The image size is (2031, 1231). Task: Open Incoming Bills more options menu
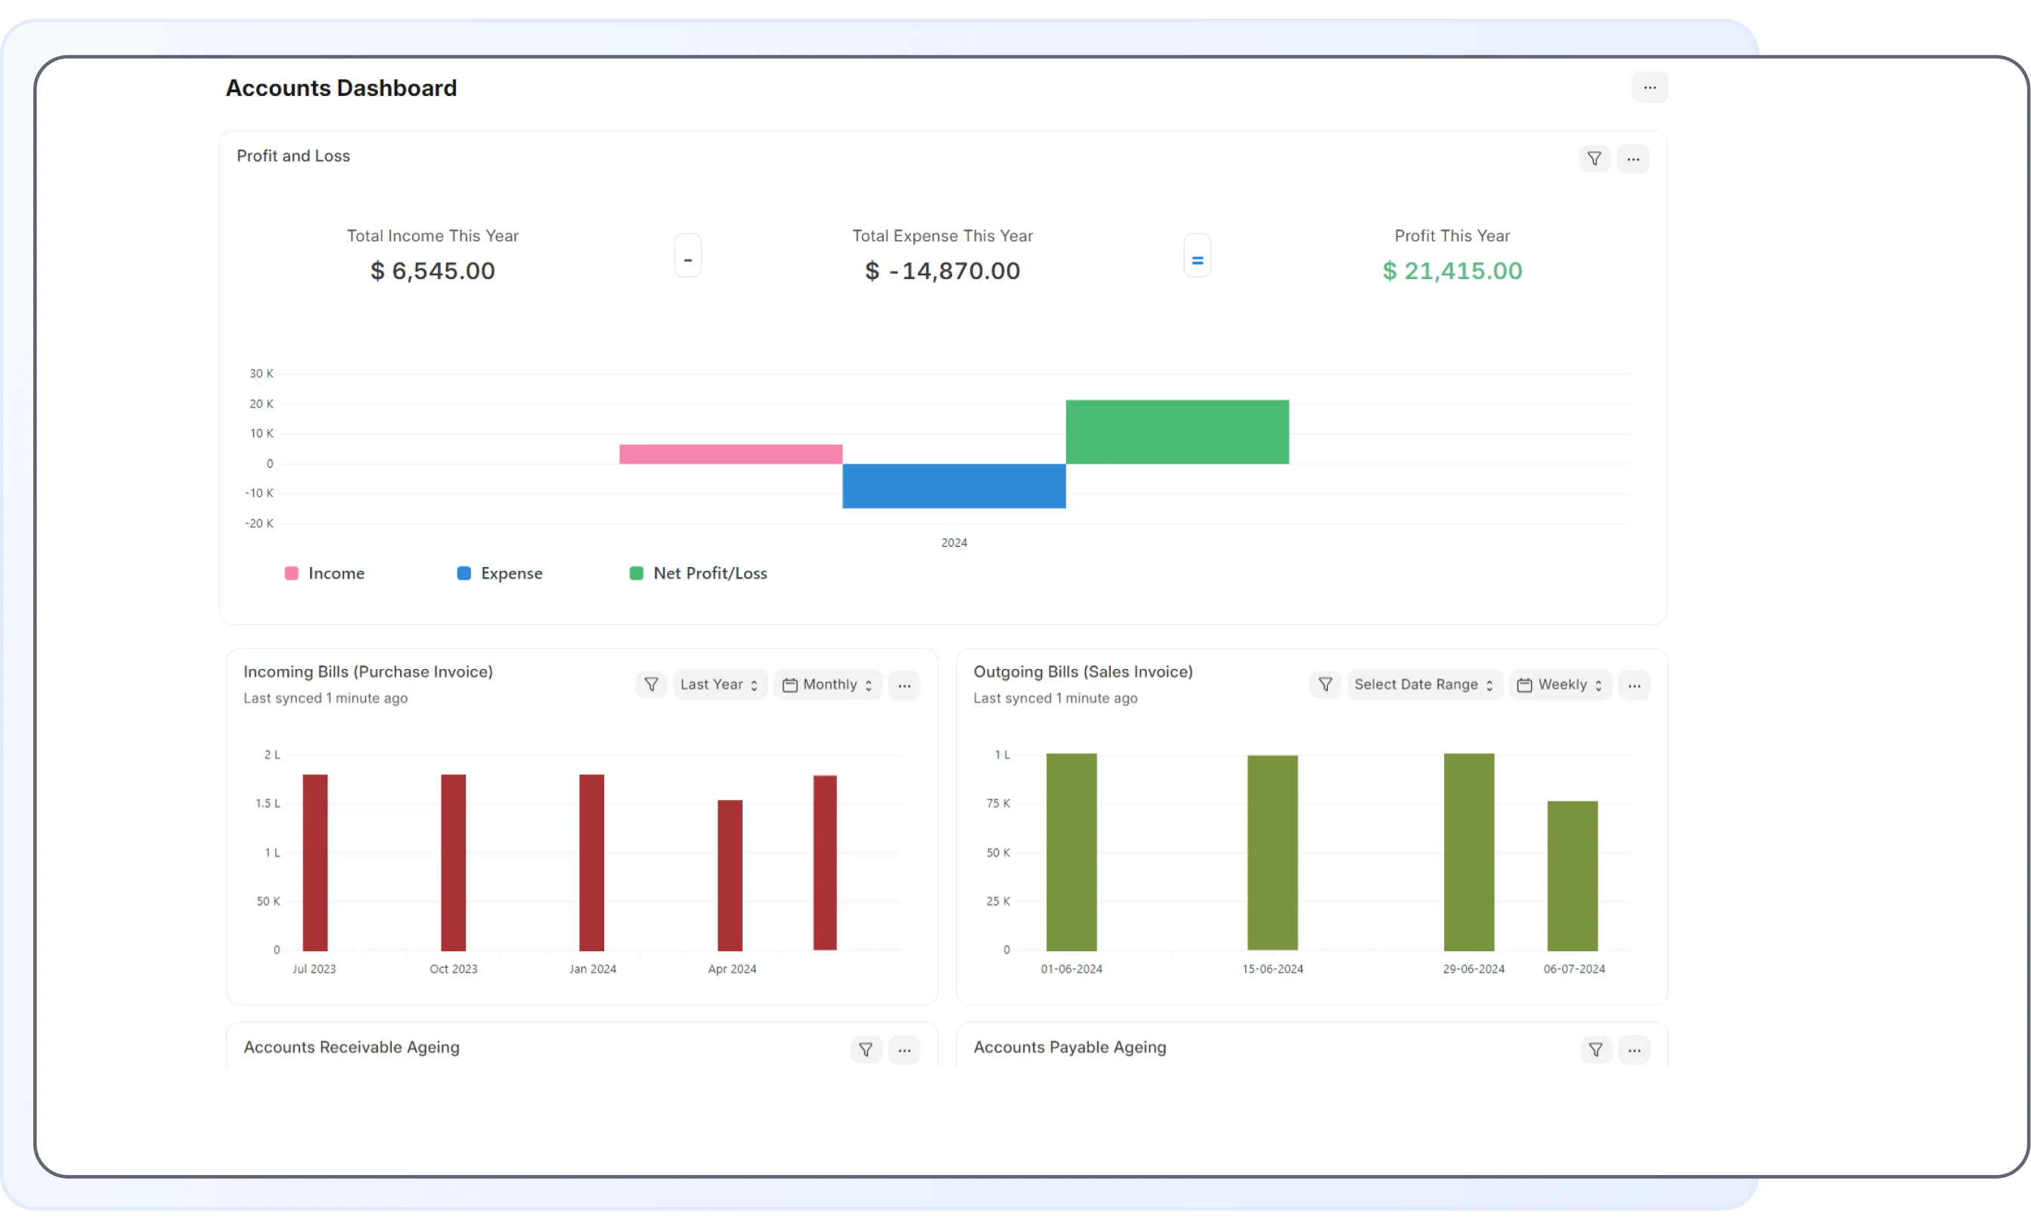click(904, 685)
